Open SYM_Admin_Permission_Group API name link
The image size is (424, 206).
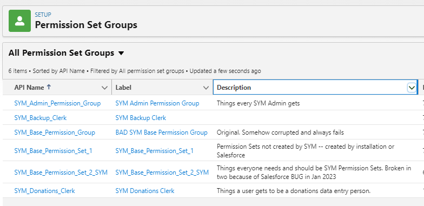pyautogui.click(x=57, y=103)
